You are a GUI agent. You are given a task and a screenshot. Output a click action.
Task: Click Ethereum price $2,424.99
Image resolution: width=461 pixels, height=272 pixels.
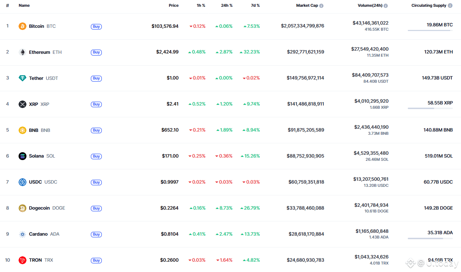click(x=167, y=52)
